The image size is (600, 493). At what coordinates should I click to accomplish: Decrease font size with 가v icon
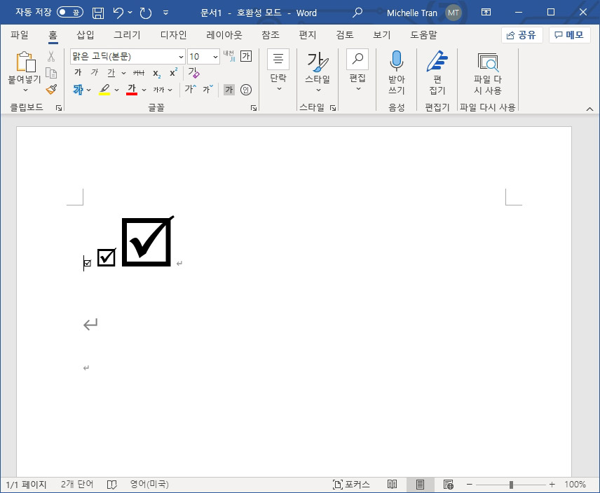tap(207, 89)
